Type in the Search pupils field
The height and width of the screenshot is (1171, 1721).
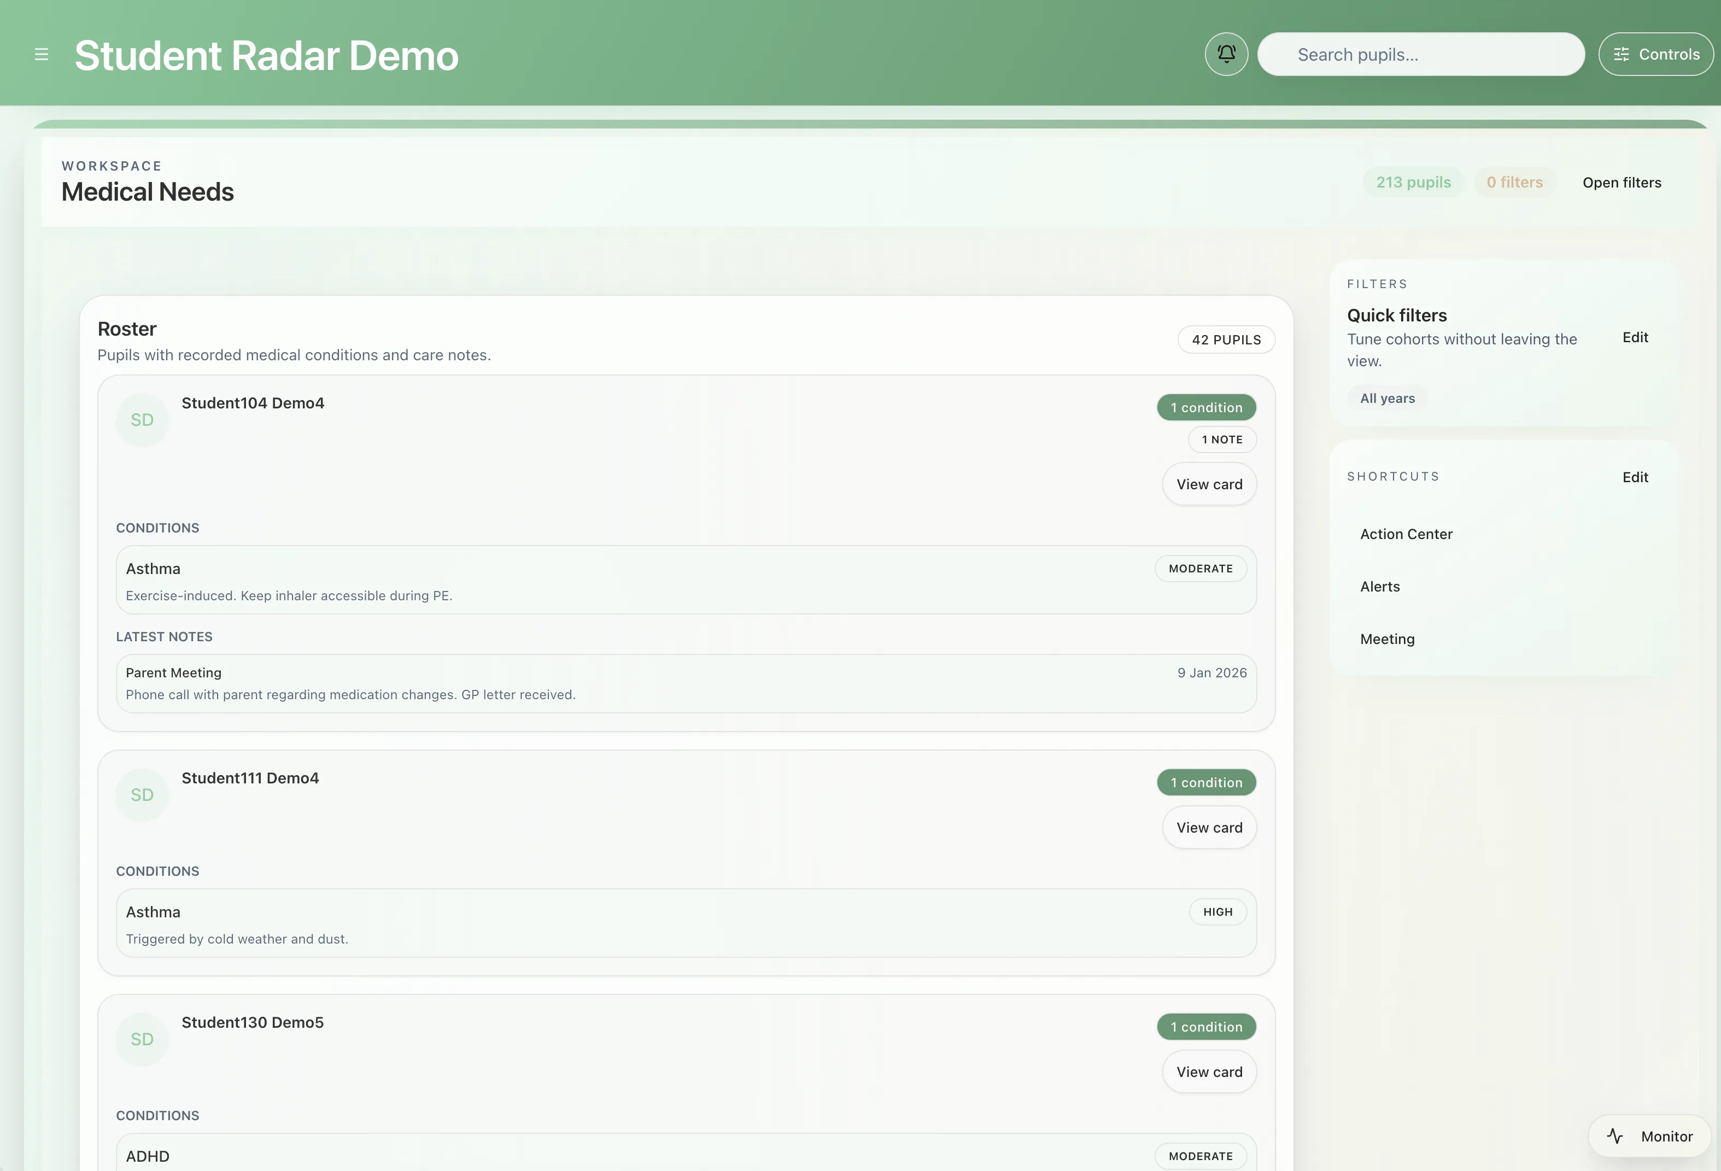[x=1420, y=54]
